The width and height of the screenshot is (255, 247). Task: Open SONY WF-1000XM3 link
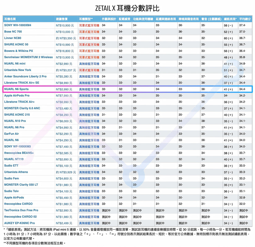18,146
